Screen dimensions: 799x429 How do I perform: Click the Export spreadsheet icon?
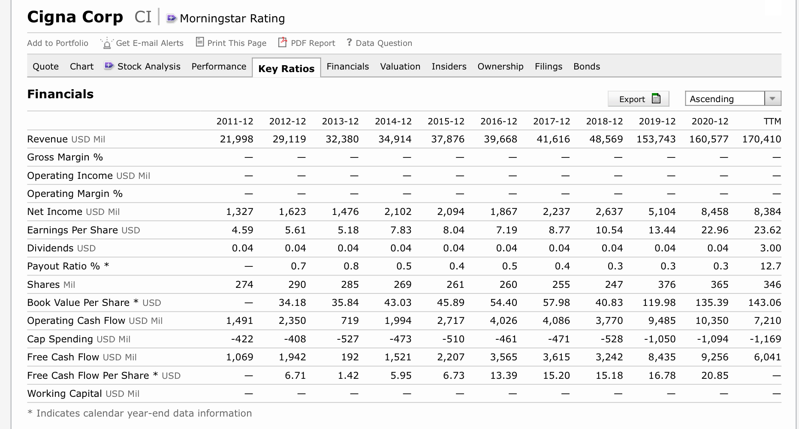[656, 99]
